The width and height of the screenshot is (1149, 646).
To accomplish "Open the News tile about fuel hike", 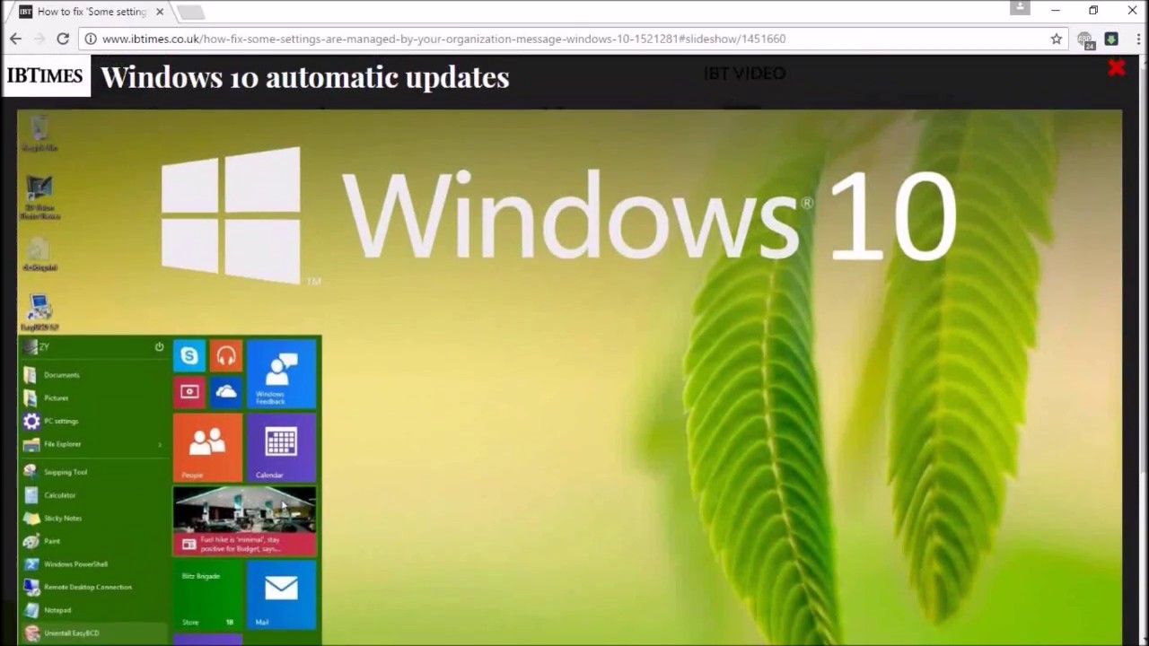I will click(x=244, y=520).
